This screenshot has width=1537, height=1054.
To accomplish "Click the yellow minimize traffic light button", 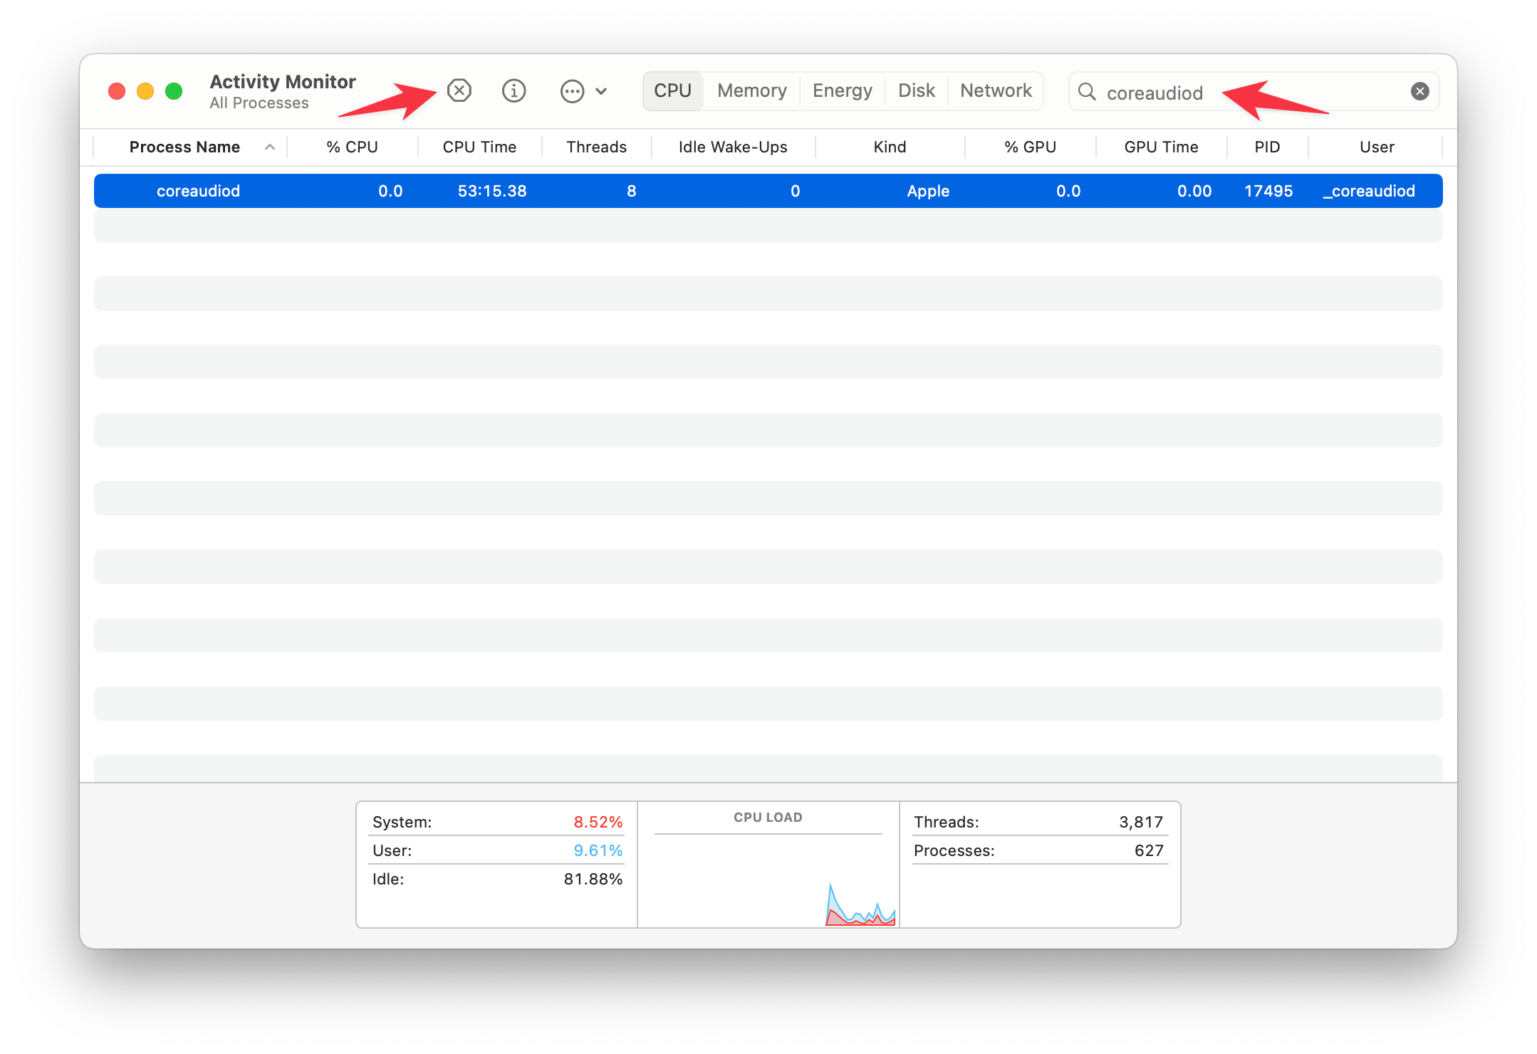I will coord(145,91).
